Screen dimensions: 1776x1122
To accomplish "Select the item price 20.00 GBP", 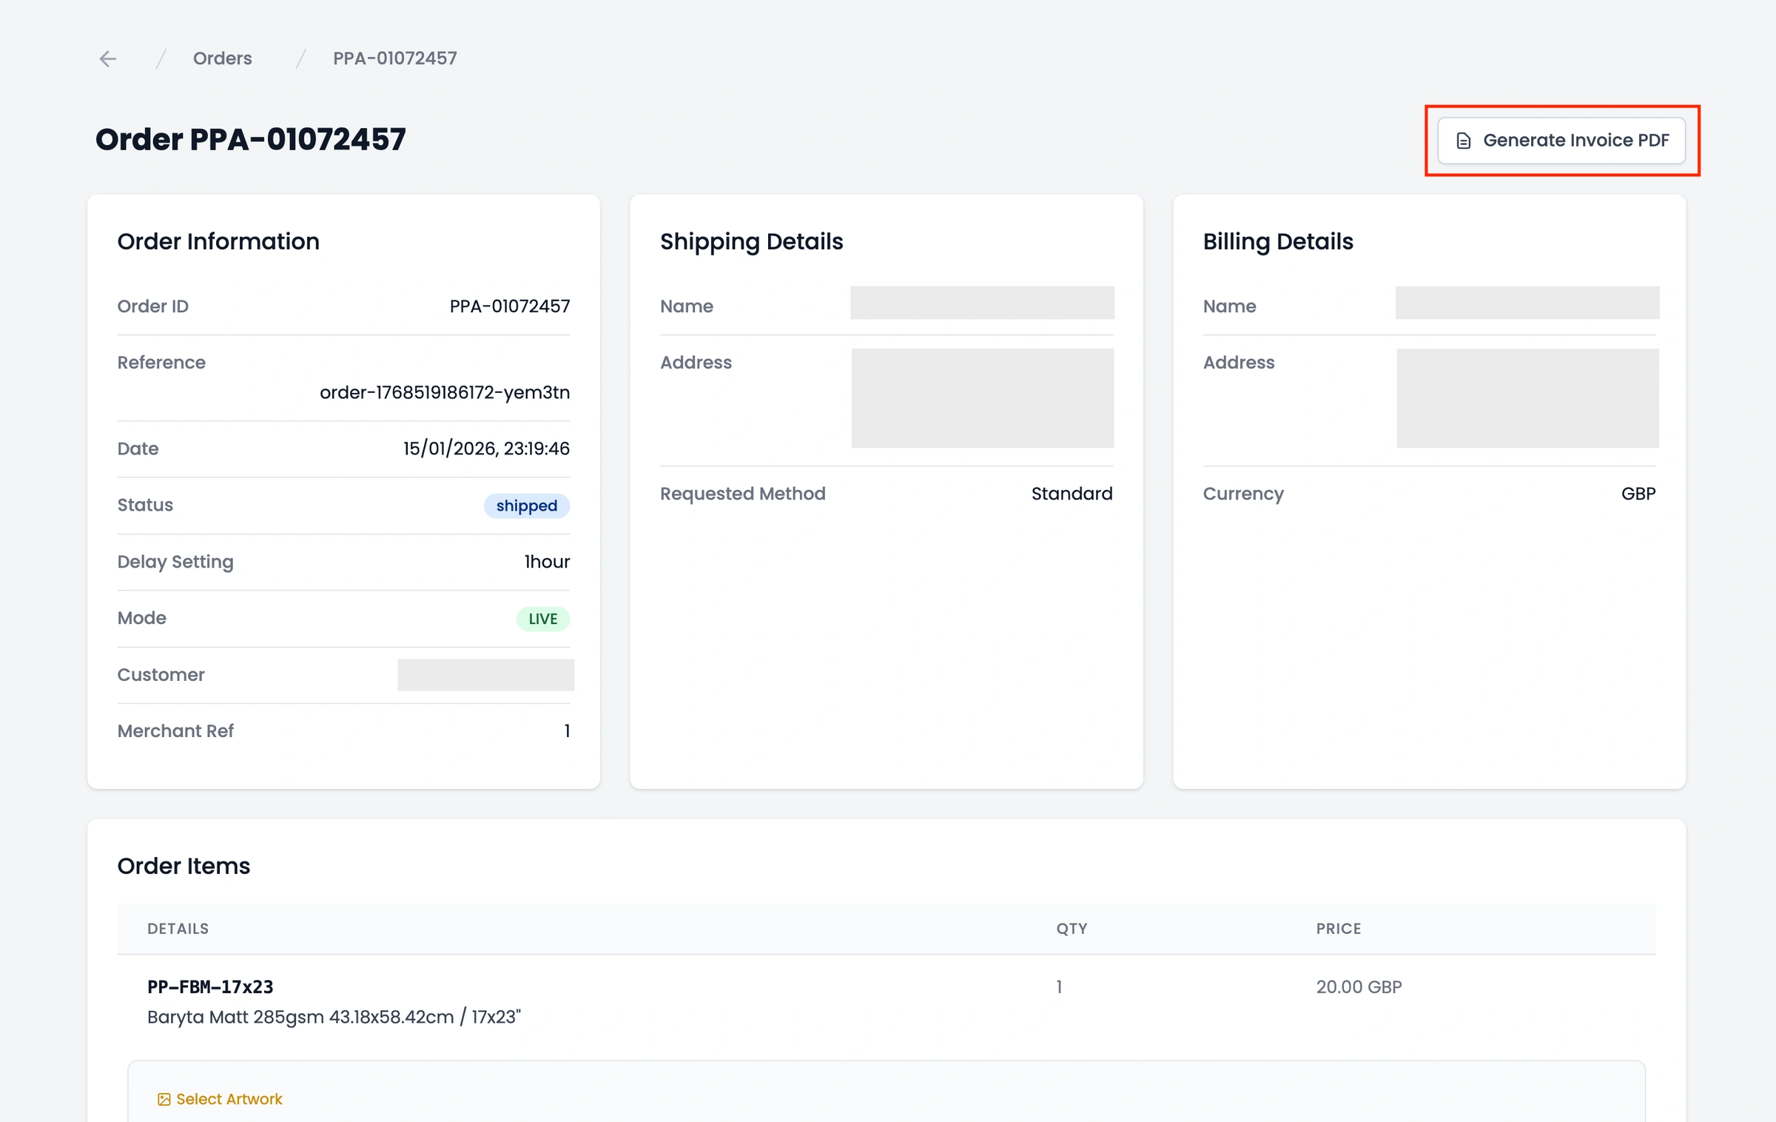I will [x=1358, y=987].
